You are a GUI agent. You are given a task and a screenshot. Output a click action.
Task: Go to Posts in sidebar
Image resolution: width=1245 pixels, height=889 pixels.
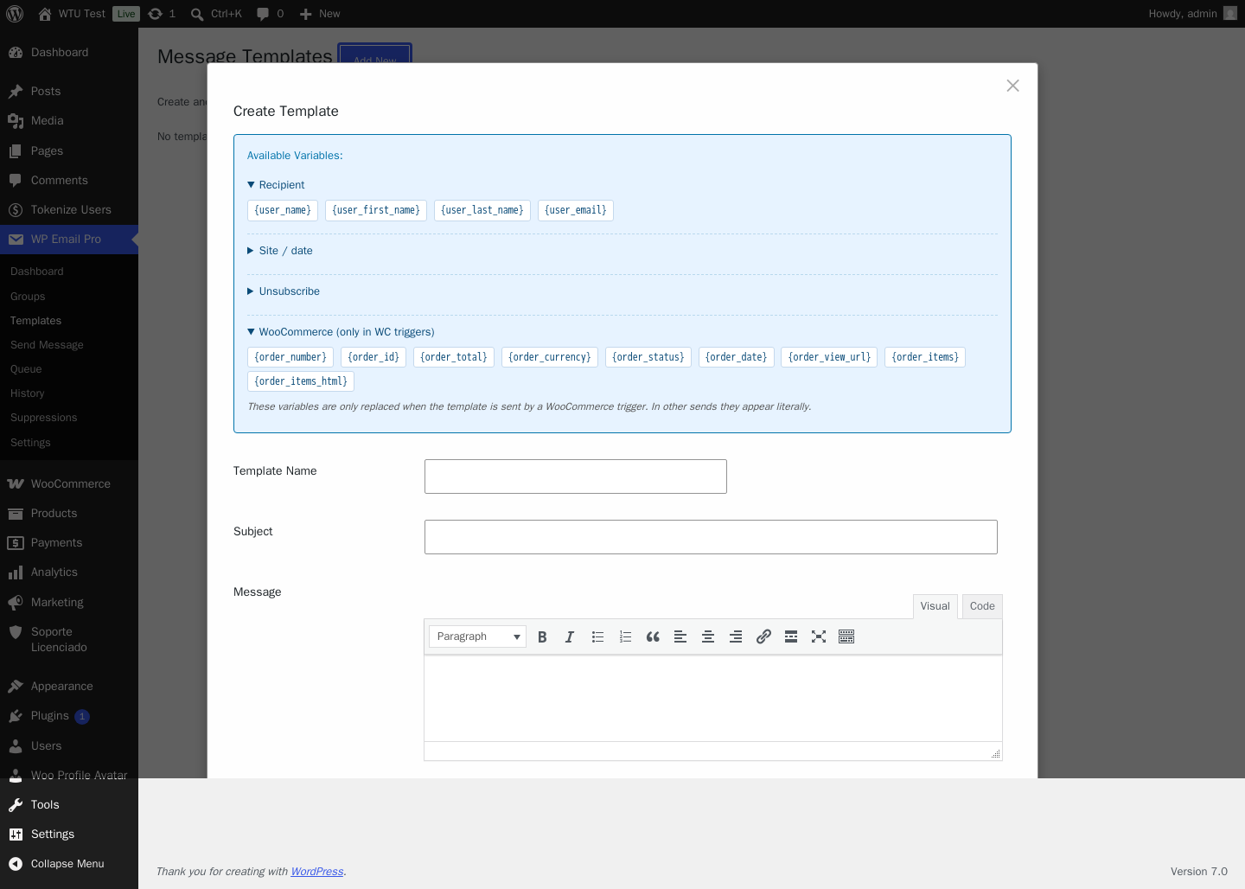(69, 91)
